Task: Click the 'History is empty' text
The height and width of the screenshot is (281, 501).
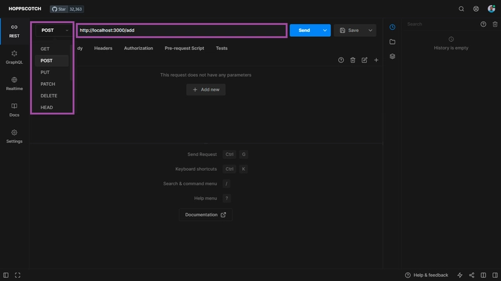Action: coord(451,48)
